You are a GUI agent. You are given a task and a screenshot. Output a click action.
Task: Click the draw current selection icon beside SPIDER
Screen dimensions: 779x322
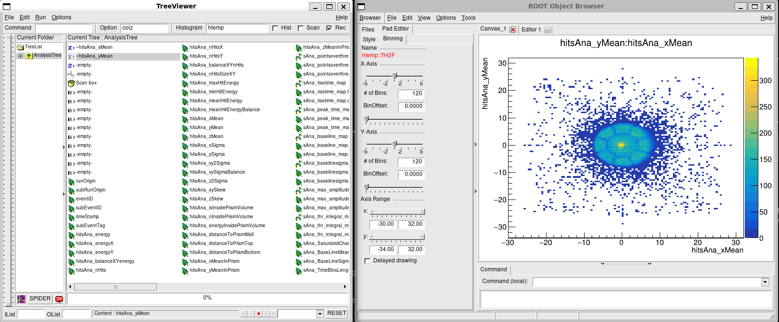click(21, 299)
